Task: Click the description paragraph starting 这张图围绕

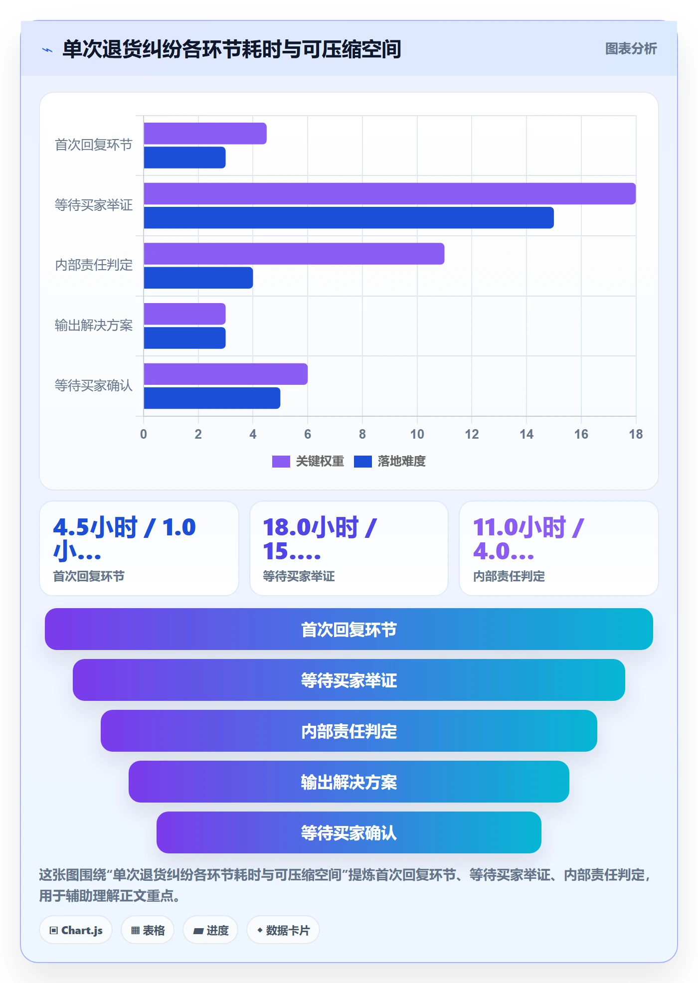Action: 345,885
